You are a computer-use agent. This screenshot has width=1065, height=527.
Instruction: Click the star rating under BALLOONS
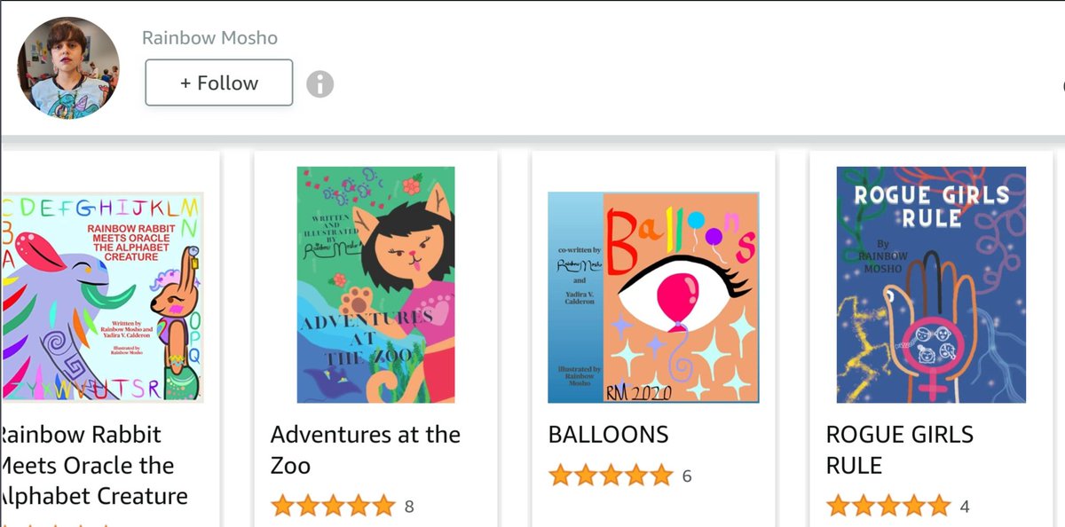tap(611, 476)
